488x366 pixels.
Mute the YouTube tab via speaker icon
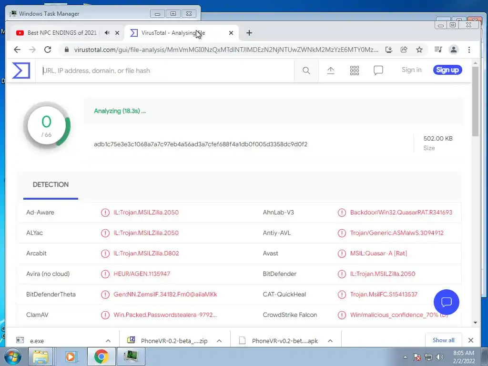107,33
